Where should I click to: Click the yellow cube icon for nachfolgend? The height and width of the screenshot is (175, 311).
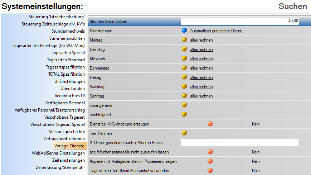(184, 115)
